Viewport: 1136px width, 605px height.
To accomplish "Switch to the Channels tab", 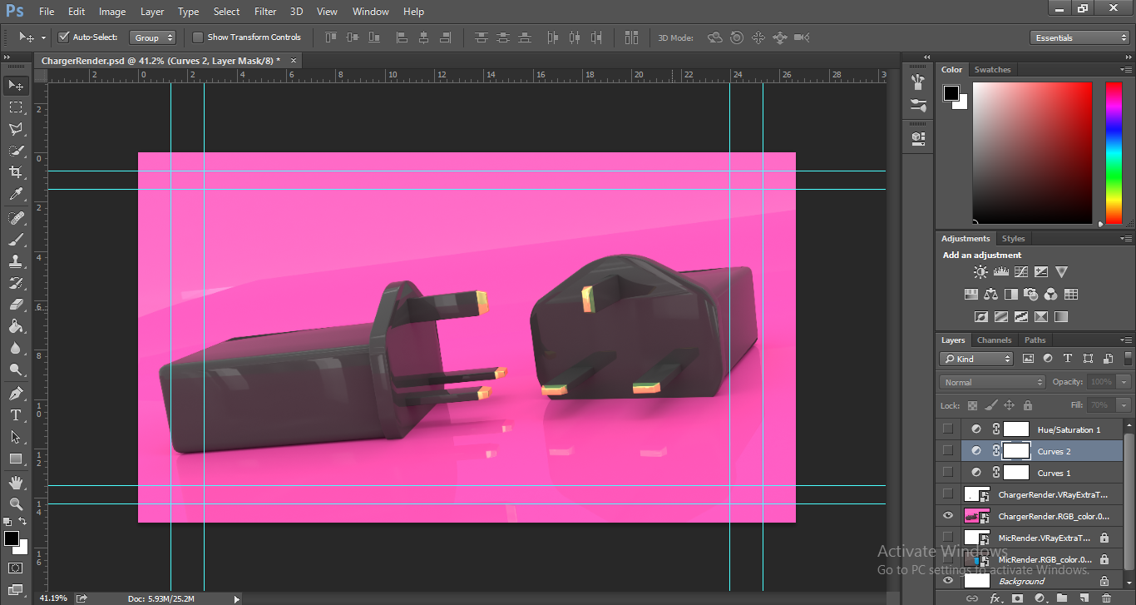I will tap(994, 340).
